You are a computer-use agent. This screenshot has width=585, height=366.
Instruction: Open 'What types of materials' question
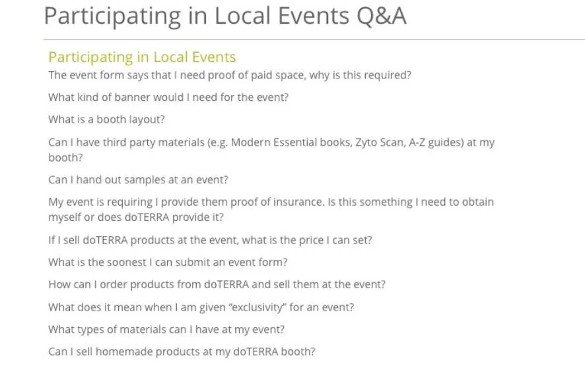pos(166,330)
